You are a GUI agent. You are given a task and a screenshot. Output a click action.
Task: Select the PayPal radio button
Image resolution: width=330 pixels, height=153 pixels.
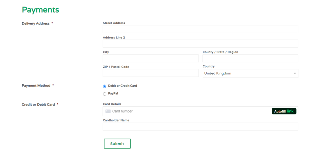pos(104,94)
